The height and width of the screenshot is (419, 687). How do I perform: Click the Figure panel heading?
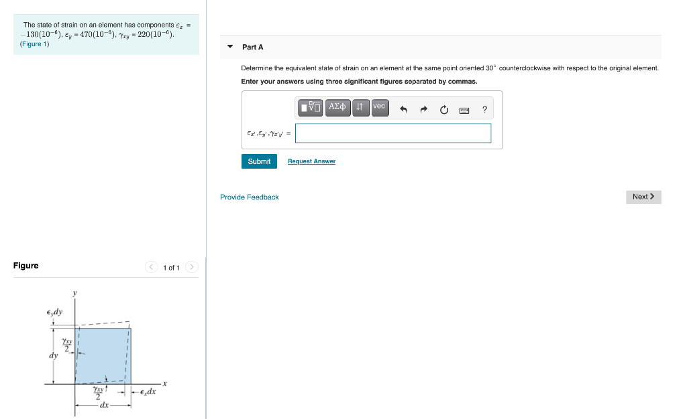coord(26,266)
